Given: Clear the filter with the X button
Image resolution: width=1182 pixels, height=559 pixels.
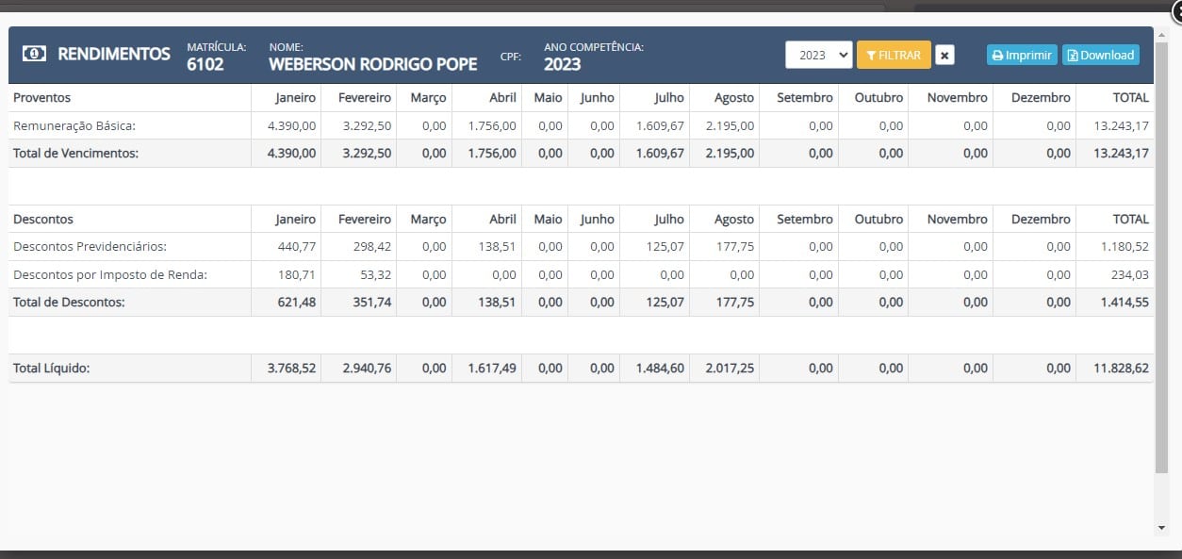Looking at the screenshot, I should click(945, 56).
